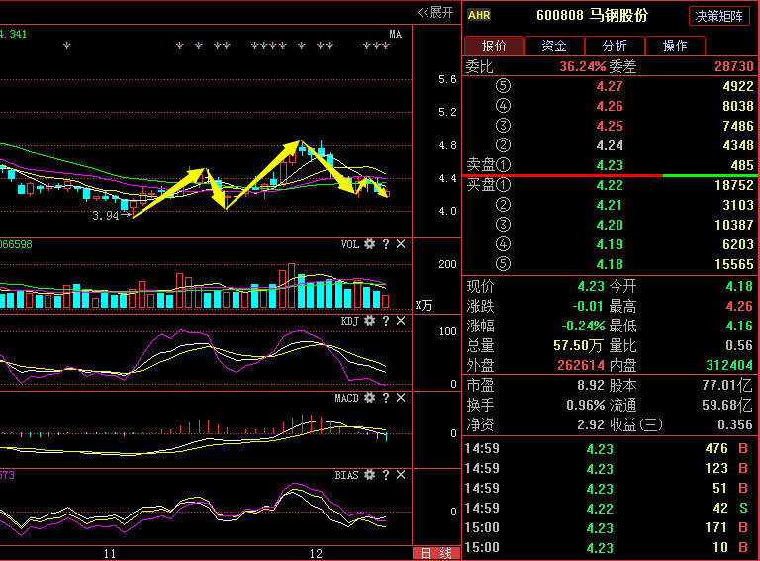Click the 决策矩阵 button
Screen dimensions: 760x561
[x=719, y=16]
